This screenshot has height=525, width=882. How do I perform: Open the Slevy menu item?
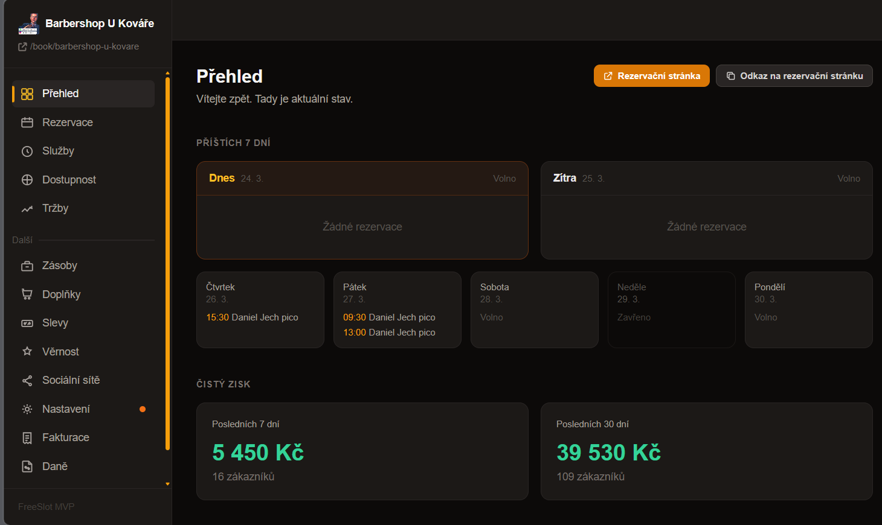(x=83, y=323)
